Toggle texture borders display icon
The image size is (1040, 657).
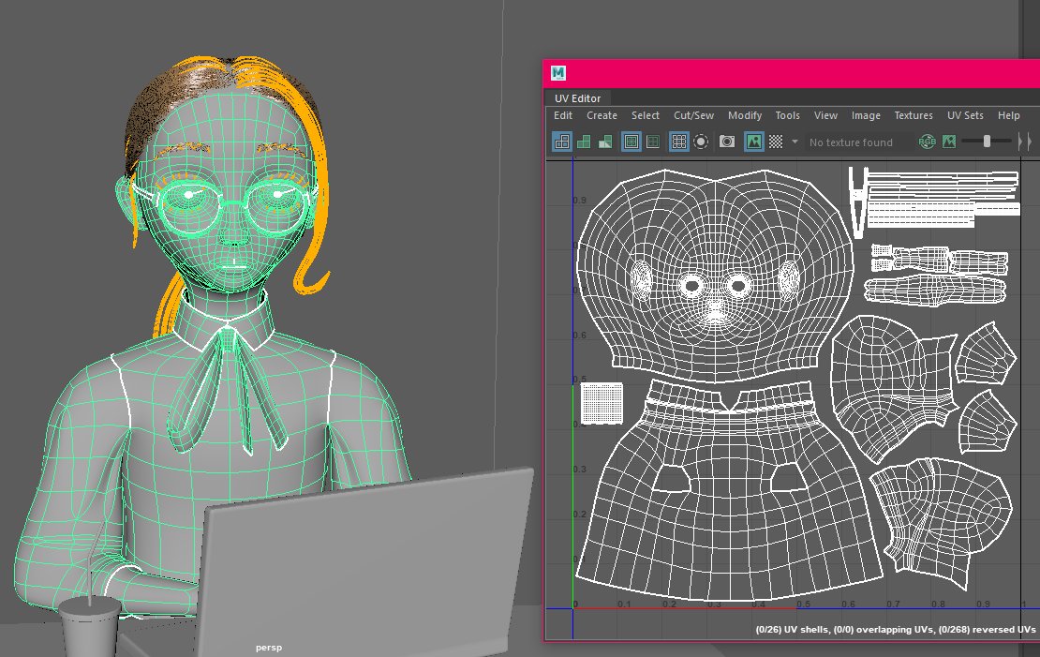(x=631, y=142)
